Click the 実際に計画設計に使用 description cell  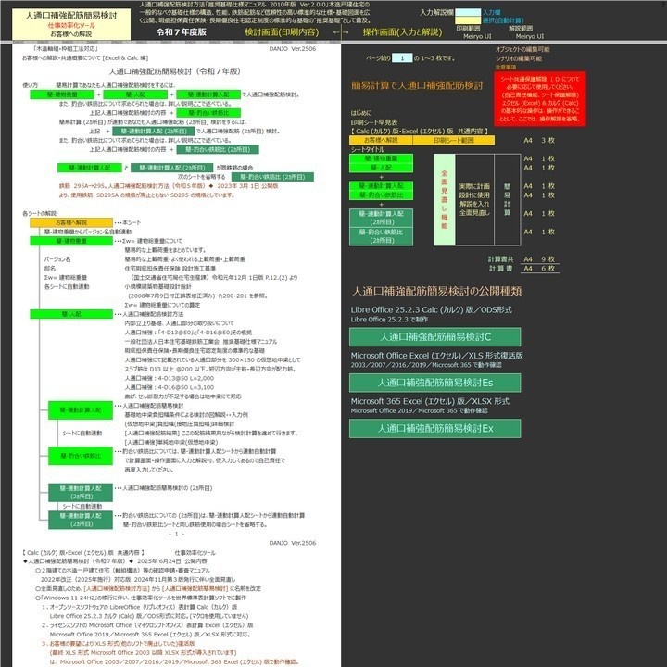tap(474, 199)
